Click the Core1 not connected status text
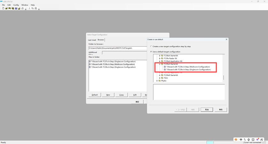Viewport: 268px width, 144px height. tap(252, 142)
